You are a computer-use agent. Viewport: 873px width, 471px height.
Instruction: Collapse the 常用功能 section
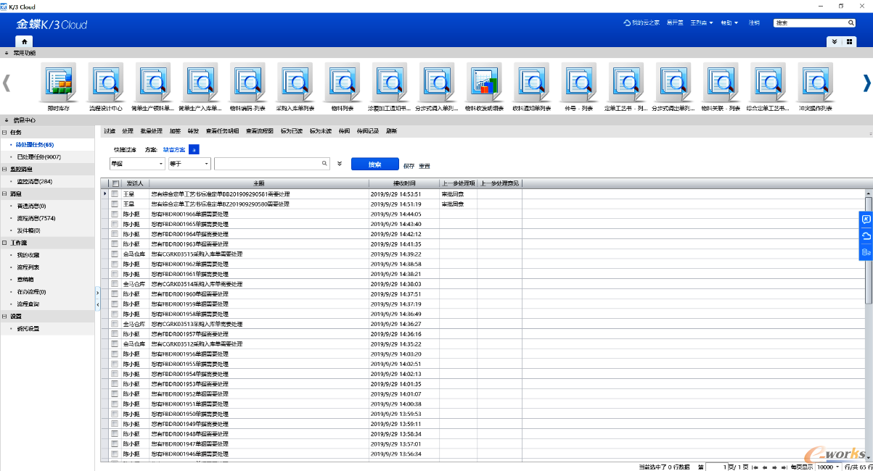(x=7, y=53)
